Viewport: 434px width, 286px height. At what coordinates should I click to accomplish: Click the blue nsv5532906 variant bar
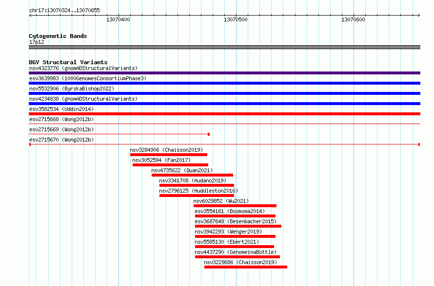pos(224,93)
